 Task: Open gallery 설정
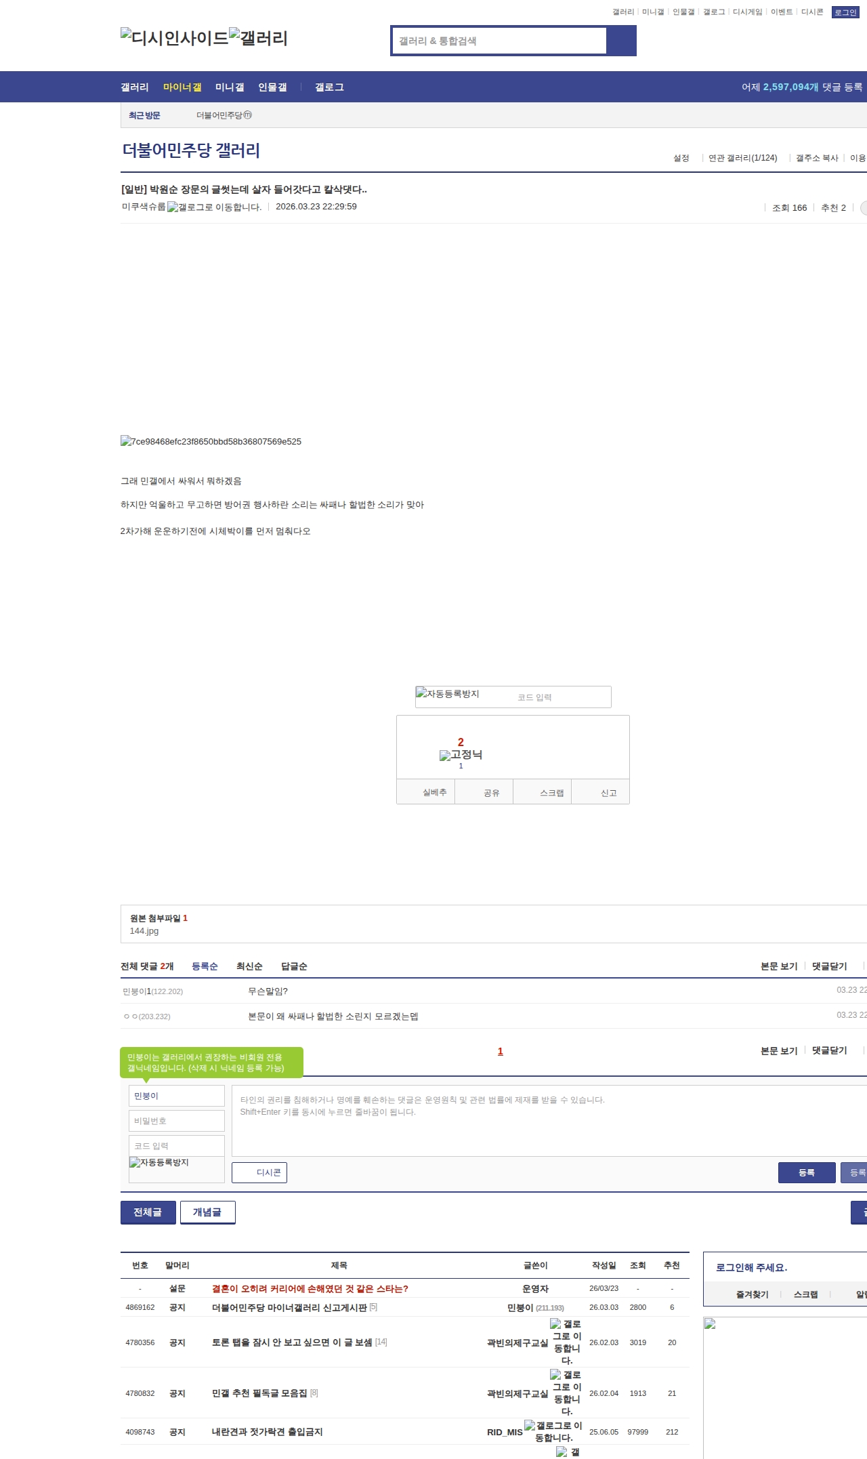click(x=681, y=158)
